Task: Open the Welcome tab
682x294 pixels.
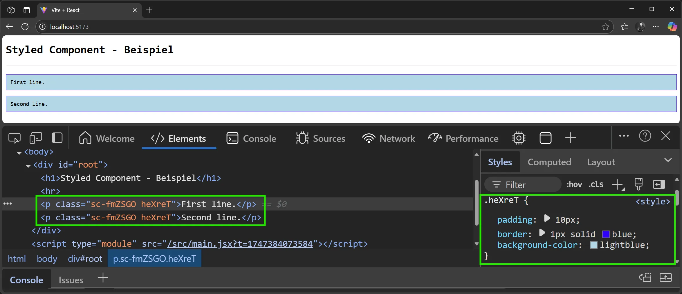Action: pos(107,138)
